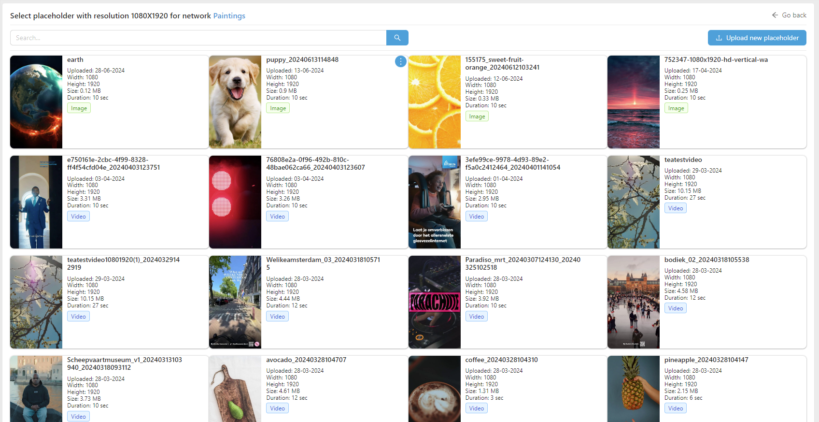
Task: Select the puppy image thumbnail
Action: click(235, 102)
